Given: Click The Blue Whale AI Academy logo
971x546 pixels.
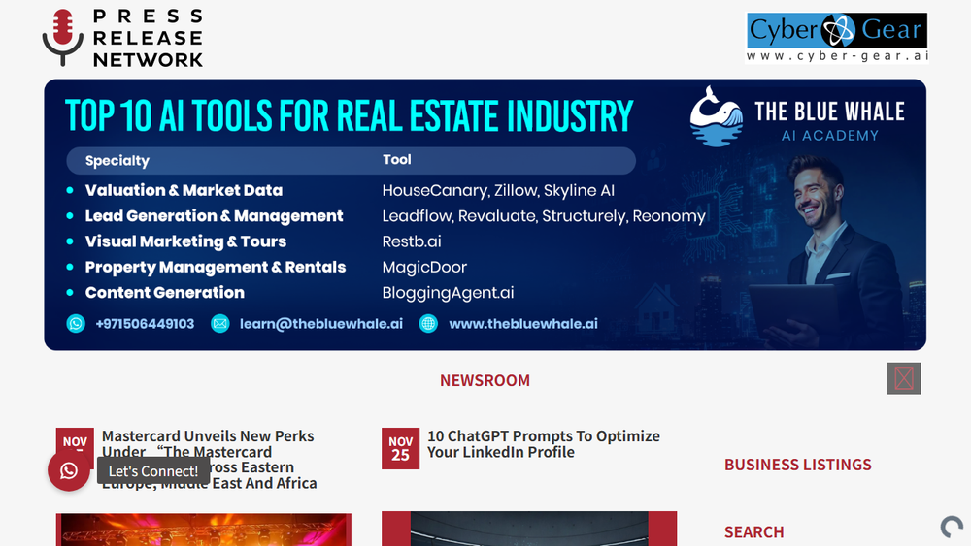Looking at the screenshot, I should click(x=797, y=117).
